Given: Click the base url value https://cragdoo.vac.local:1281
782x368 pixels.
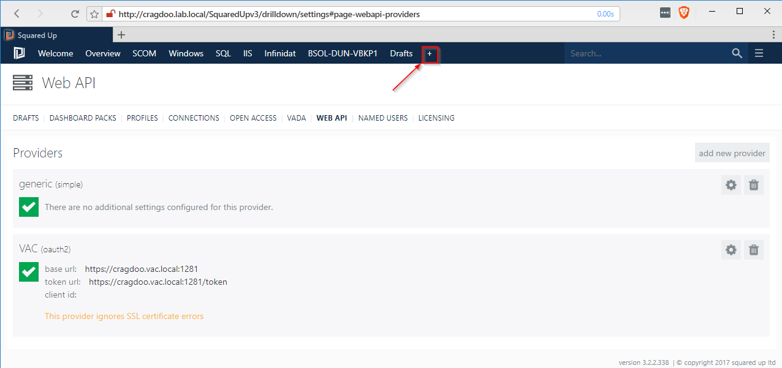Looking at the screenshot, I should pyautogui.click(x=142, y=268).
